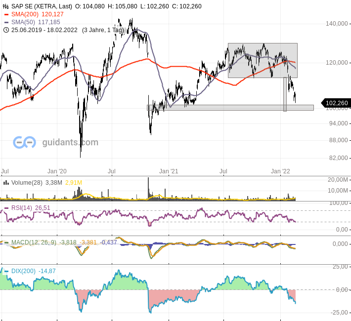This screenshot has width=351, height=321.
Task: Click the MACD signal value -3,381
Action: 88,242
